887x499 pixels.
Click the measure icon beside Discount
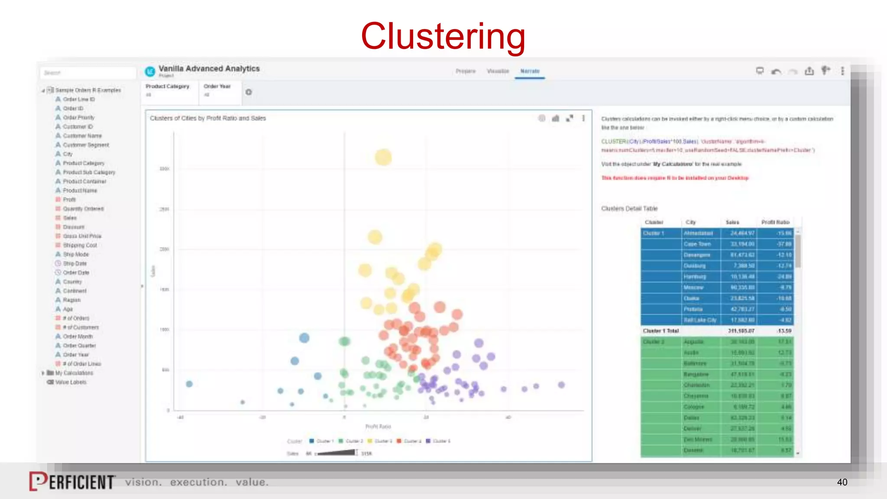click(x=58, y=227)
